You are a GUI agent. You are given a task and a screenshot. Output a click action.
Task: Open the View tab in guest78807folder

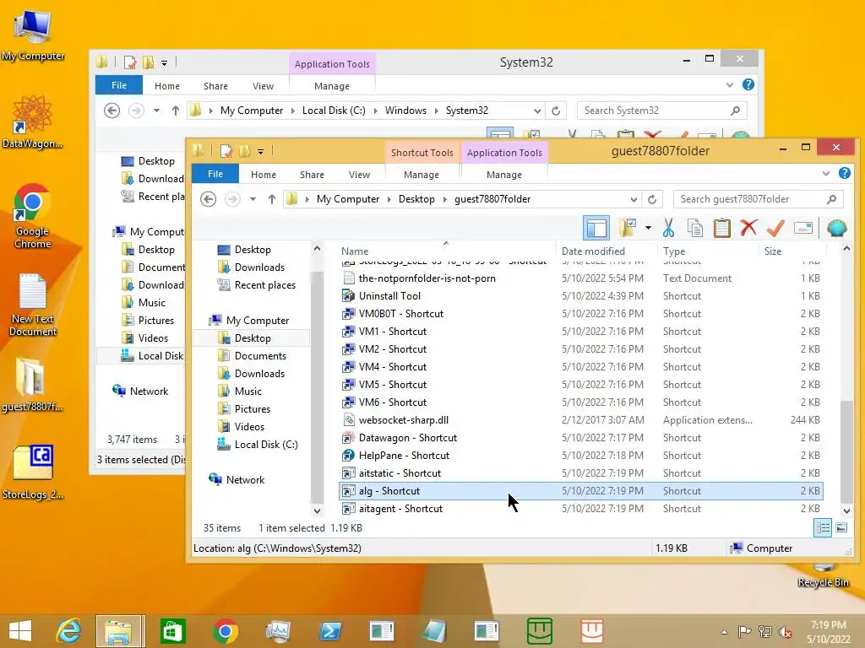click(359, 175)
